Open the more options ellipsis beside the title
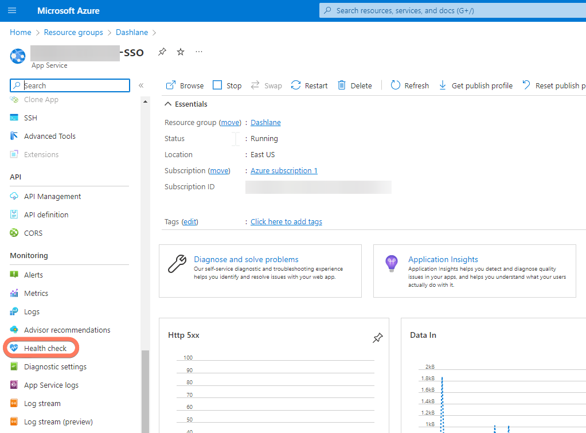Screen dimensions: 586x433 tap(199, 52)
